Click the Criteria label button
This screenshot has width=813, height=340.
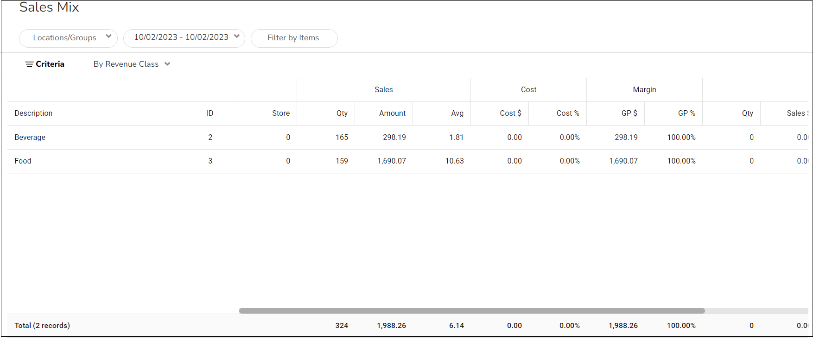[50, 64]
